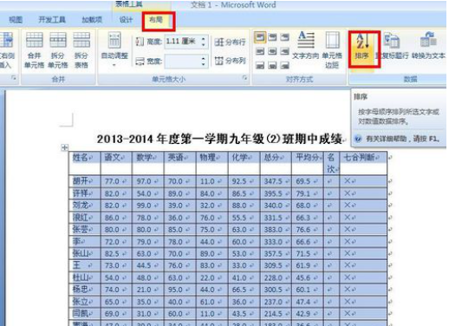
Task: Click the help icon in Sort tooltip
Action: (358, 139)
